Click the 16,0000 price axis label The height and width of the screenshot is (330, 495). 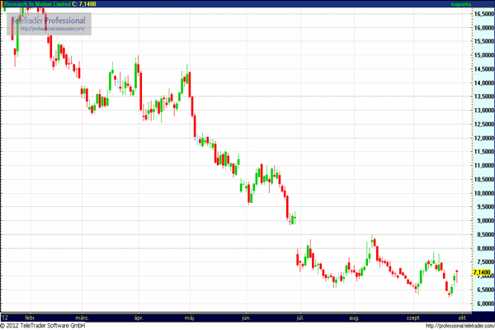click(x=483, y=27)
